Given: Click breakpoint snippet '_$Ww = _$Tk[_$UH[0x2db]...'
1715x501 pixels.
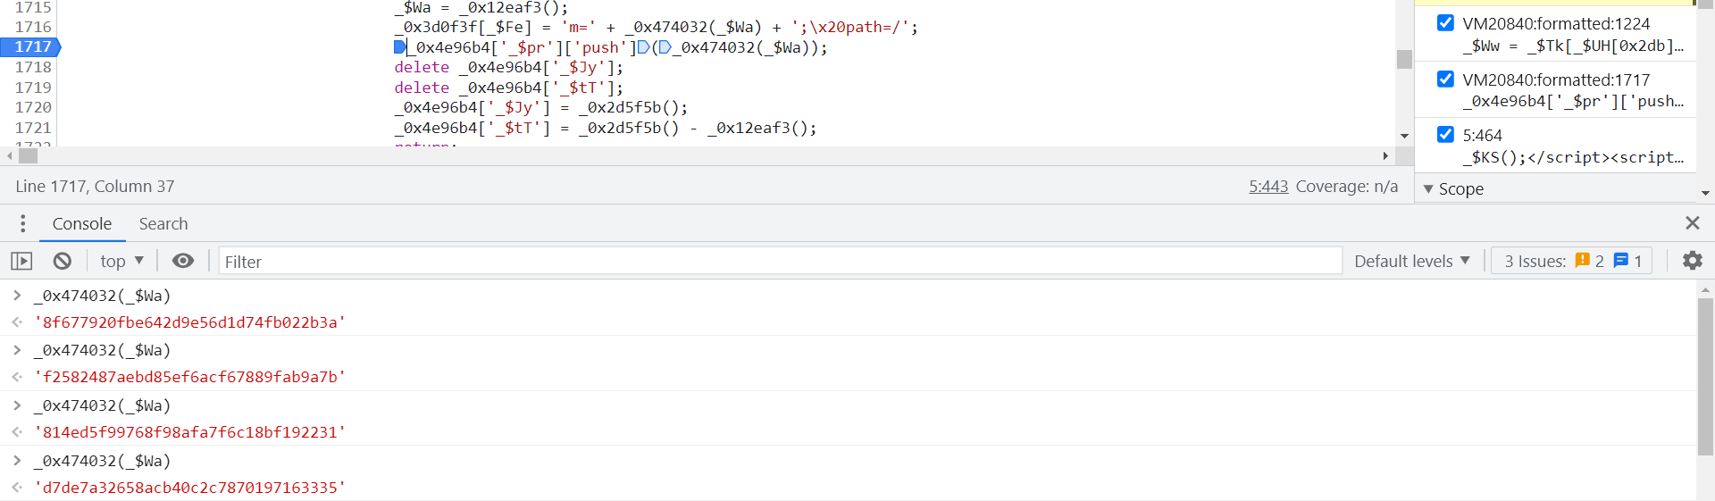Looking at the screenshot, I should pos(1574,46).
